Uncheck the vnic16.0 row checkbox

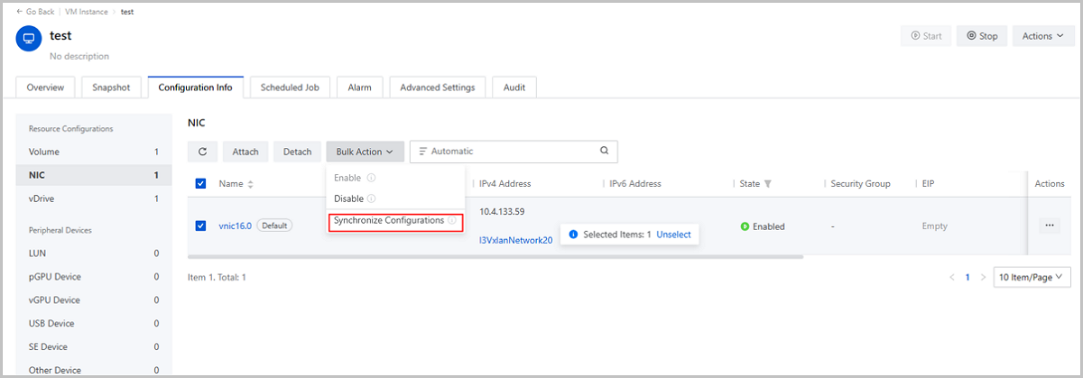pos(201,226)
